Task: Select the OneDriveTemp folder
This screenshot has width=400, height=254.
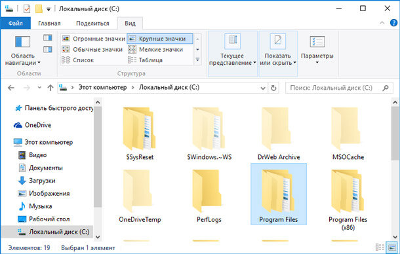Action: coord(140,196)
